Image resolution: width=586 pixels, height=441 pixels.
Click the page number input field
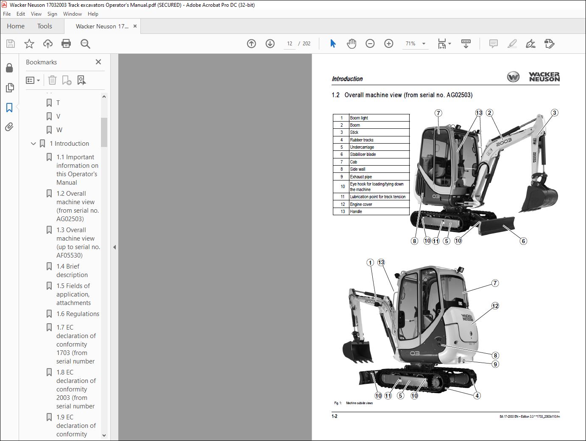290,44
